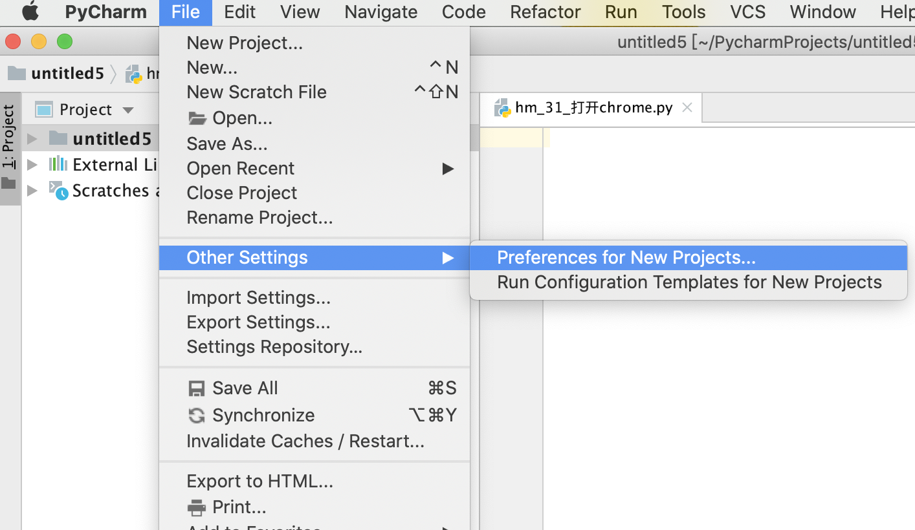
Task: Choose Save As... menu entry
Action: pyautogui.click(x=314, y=143)
